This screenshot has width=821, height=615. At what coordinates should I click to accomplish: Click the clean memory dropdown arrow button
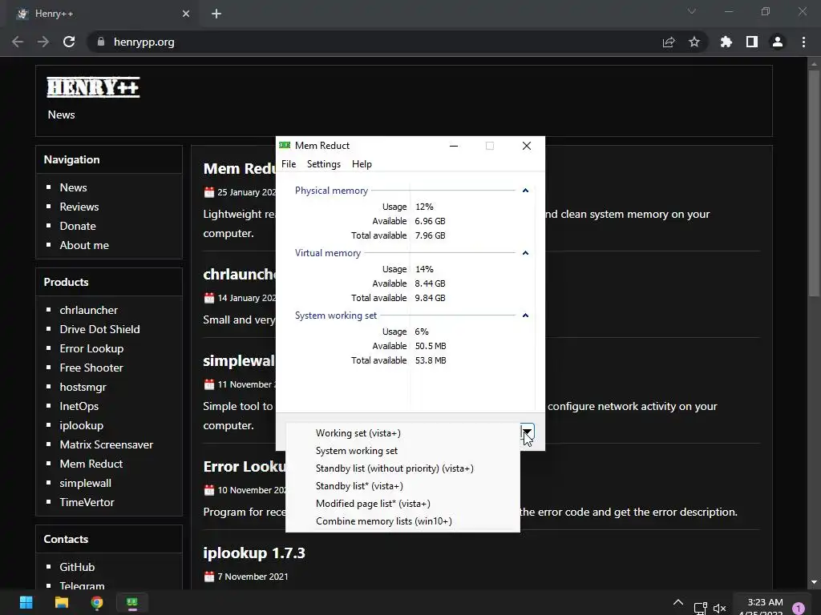pyautogui.click(x=528, y=432)
